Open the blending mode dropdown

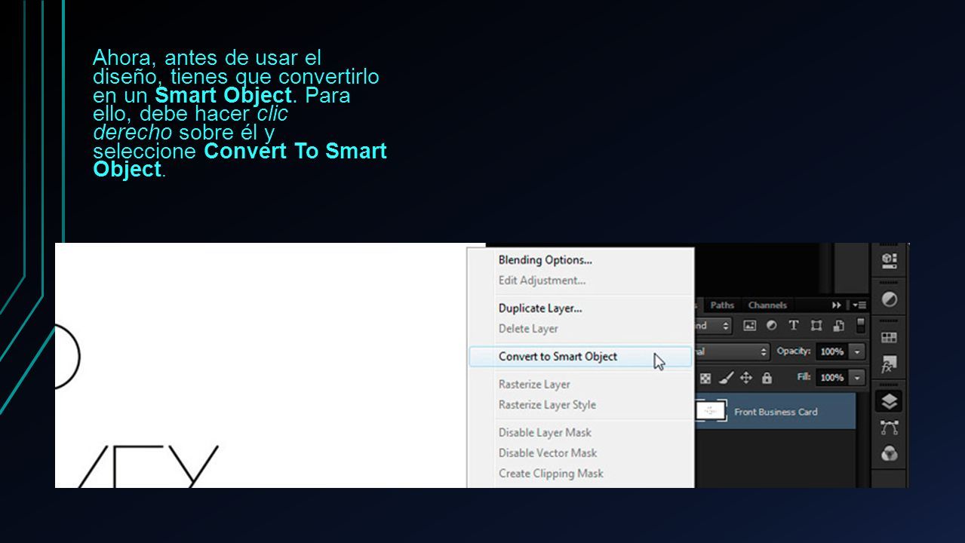(x=732, y=351)
